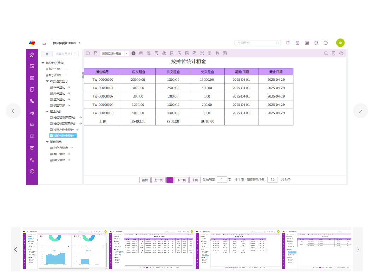Click the T-shirt theme icon in header

316,43
